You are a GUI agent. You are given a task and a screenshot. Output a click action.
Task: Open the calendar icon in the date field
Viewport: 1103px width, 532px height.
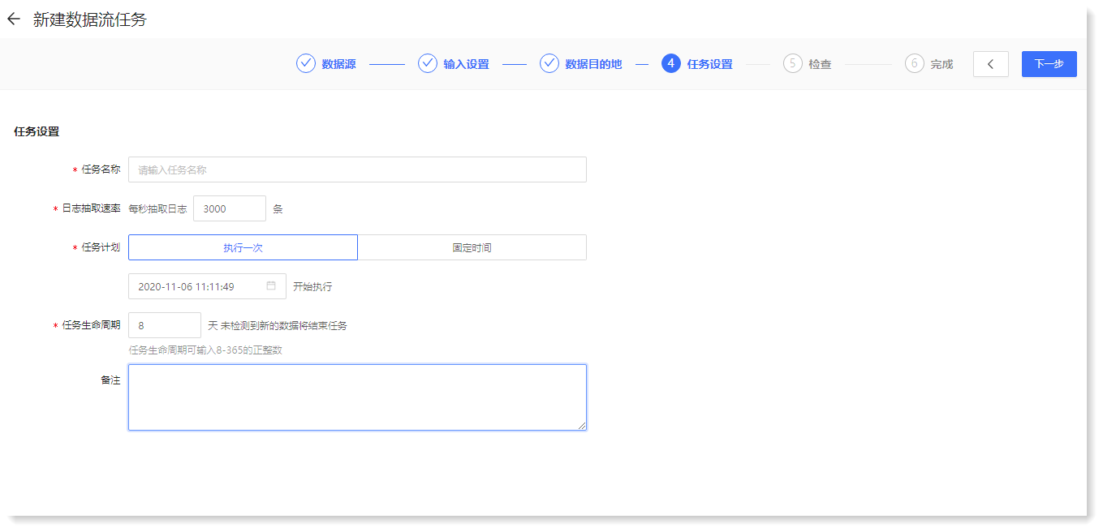coord(271,285)
